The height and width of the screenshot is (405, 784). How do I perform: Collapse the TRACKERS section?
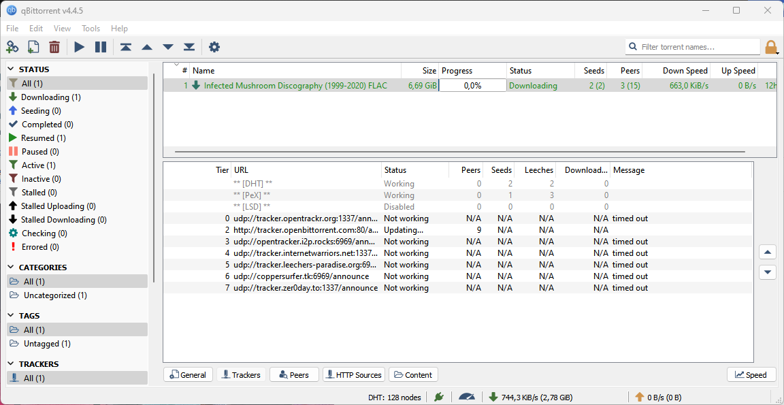point(12,364)
